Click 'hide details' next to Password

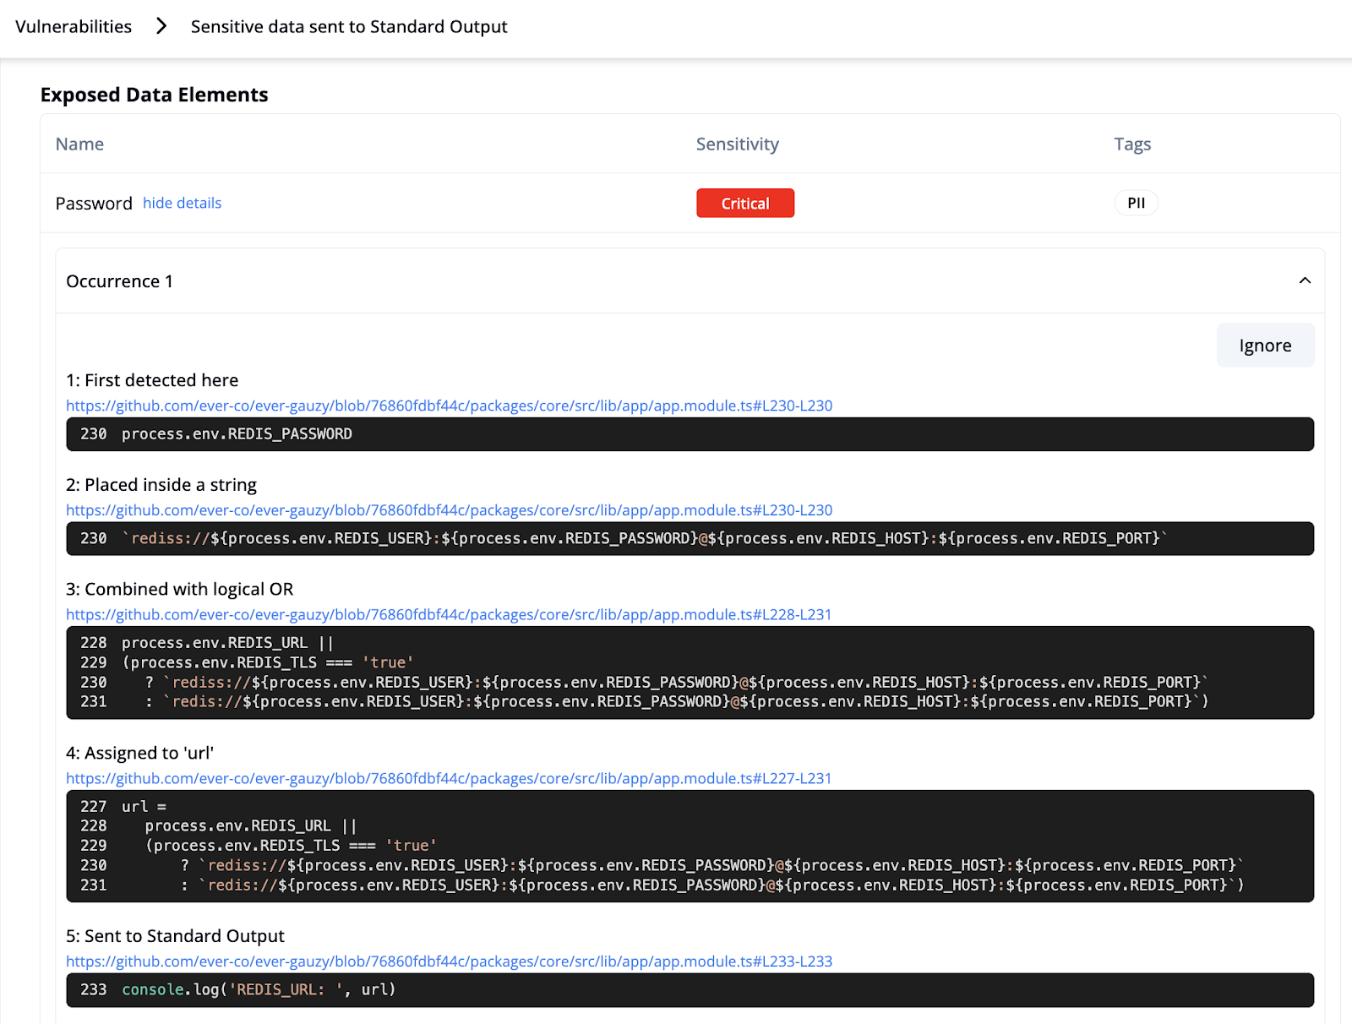click(182, 203)
